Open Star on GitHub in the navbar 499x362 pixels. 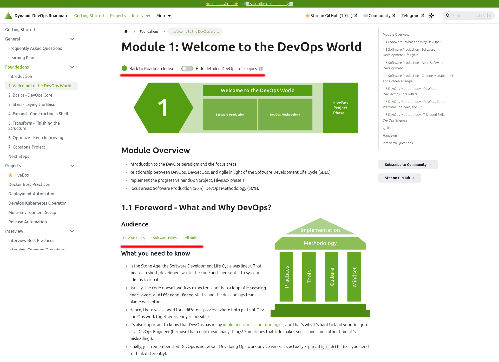[331, 16]
